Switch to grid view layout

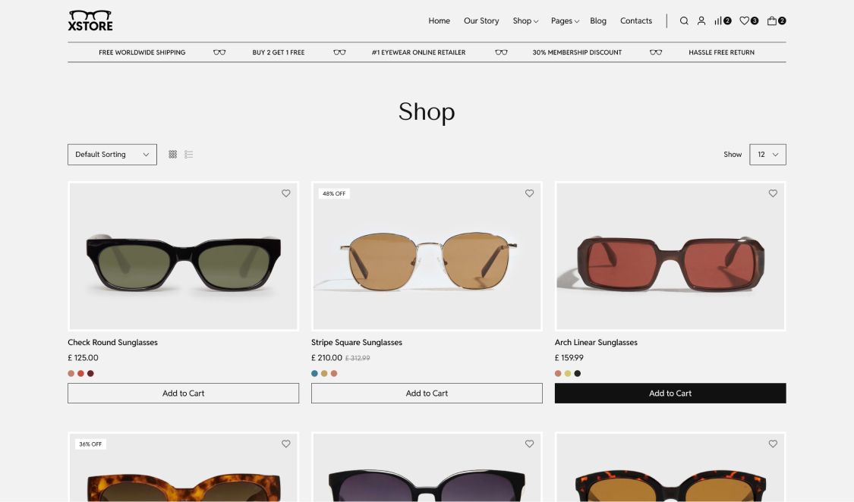click(173, 155)
